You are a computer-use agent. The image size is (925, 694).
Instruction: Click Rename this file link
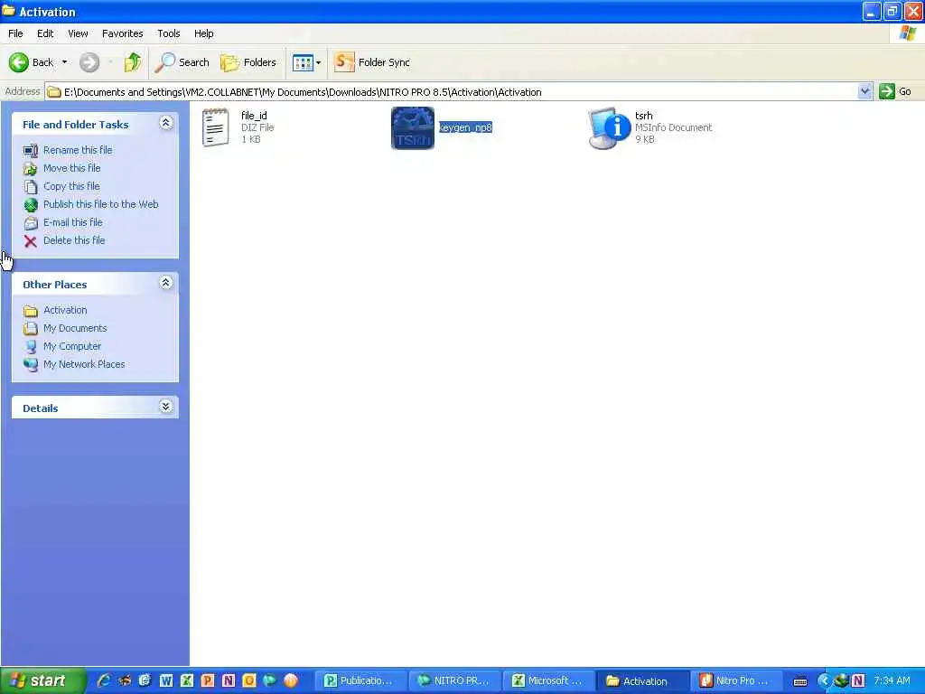click(x=78, y=150)
